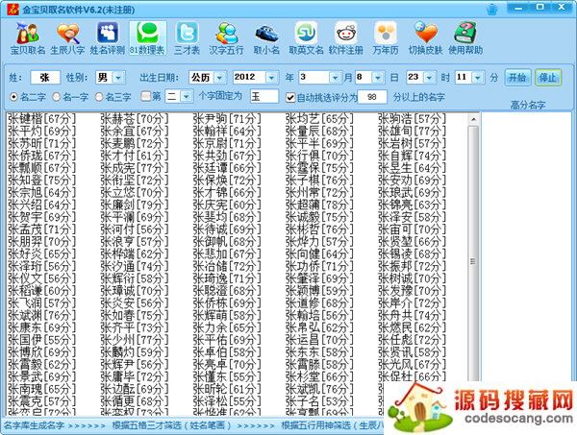Viewport: 577px width, 435px height.
Task: Select name 张超蒲[78分]
Action: tap(319, 205)
